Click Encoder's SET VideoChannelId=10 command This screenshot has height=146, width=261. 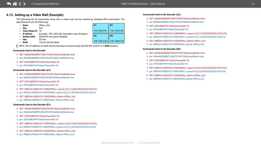point(39,62)
